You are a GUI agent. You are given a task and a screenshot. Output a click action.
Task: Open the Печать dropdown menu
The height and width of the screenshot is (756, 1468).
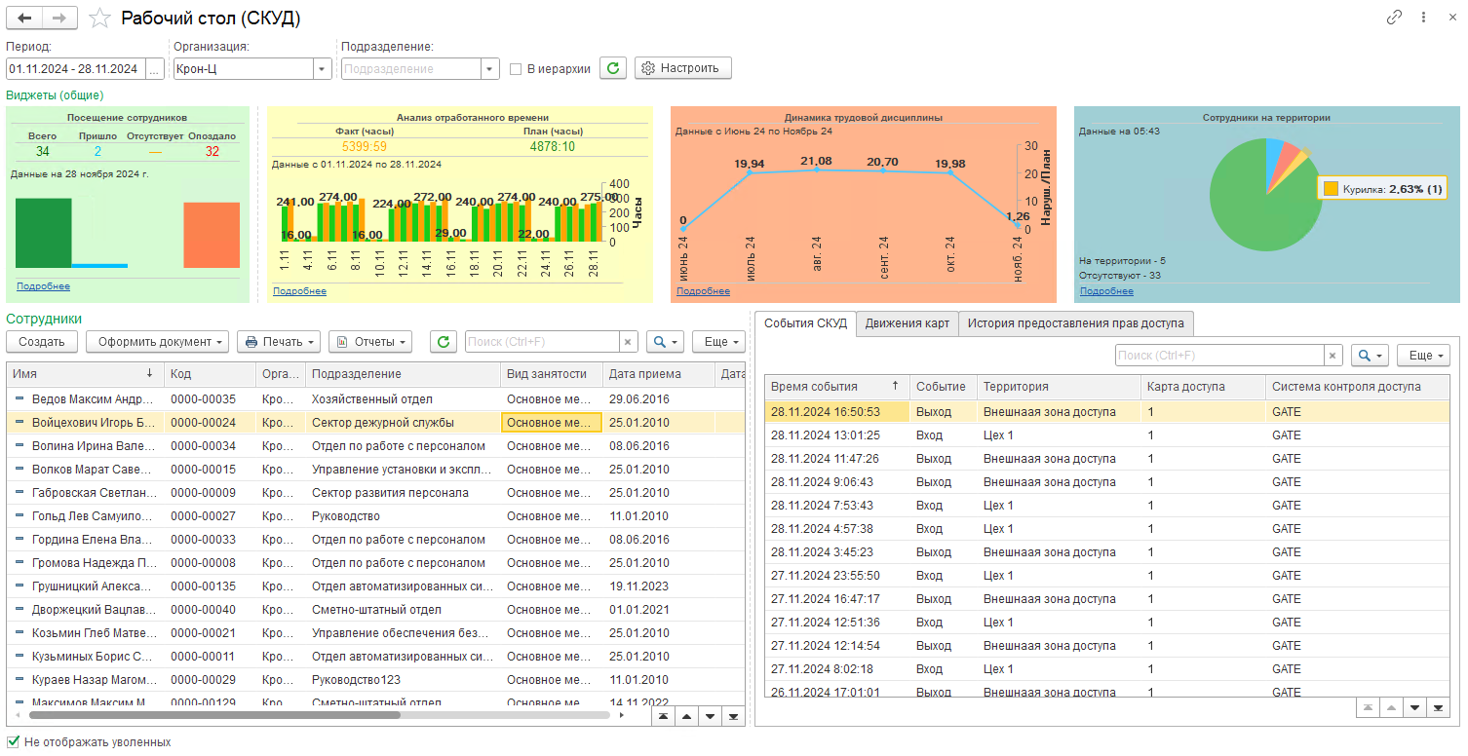point(279,342)
